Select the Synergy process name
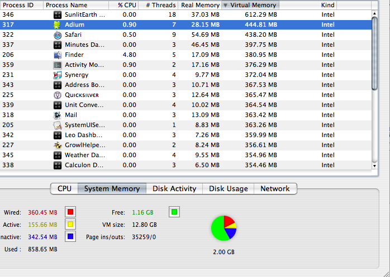390x277 pixels. click(x=77, y=75)
